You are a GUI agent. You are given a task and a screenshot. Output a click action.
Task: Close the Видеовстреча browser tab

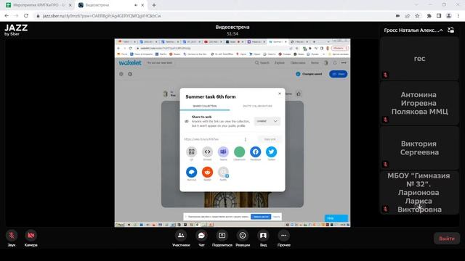[142, 5]
